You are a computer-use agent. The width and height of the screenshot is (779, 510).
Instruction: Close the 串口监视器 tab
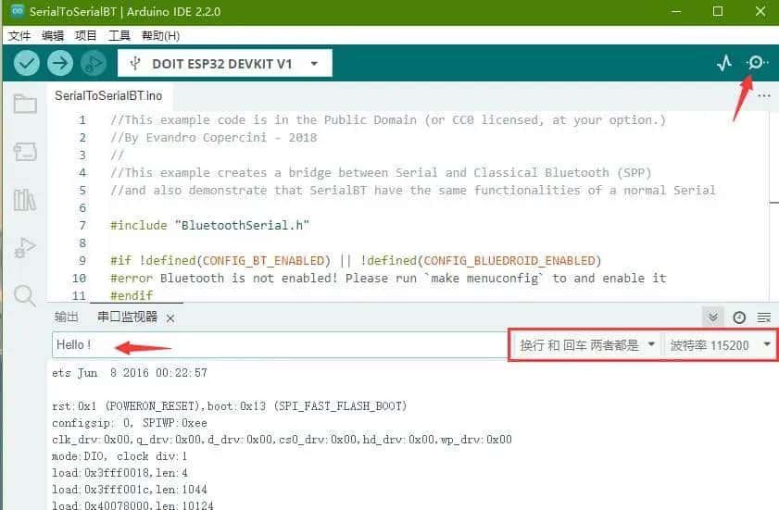tap(170, 318)
